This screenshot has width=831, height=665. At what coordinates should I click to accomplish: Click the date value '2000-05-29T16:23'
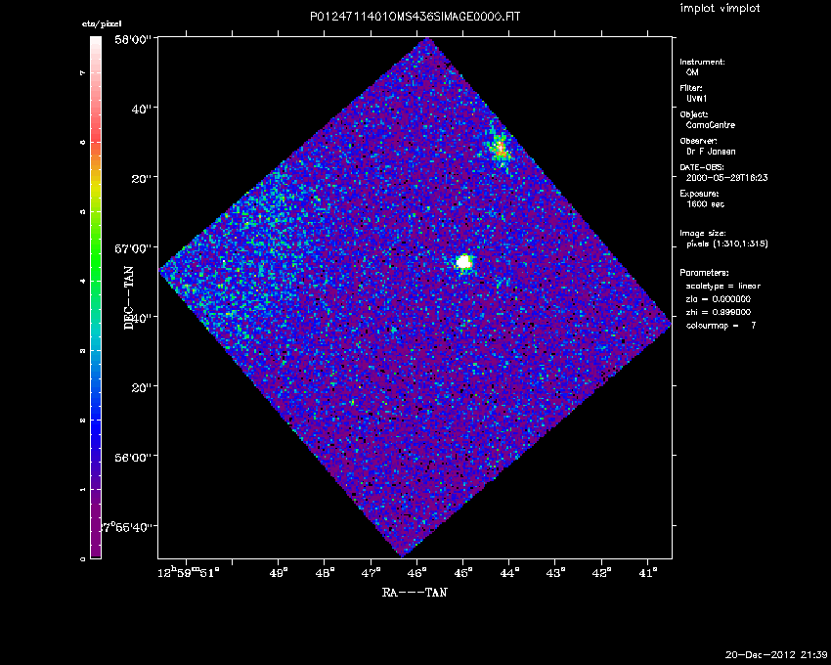(x=726, y=178)
